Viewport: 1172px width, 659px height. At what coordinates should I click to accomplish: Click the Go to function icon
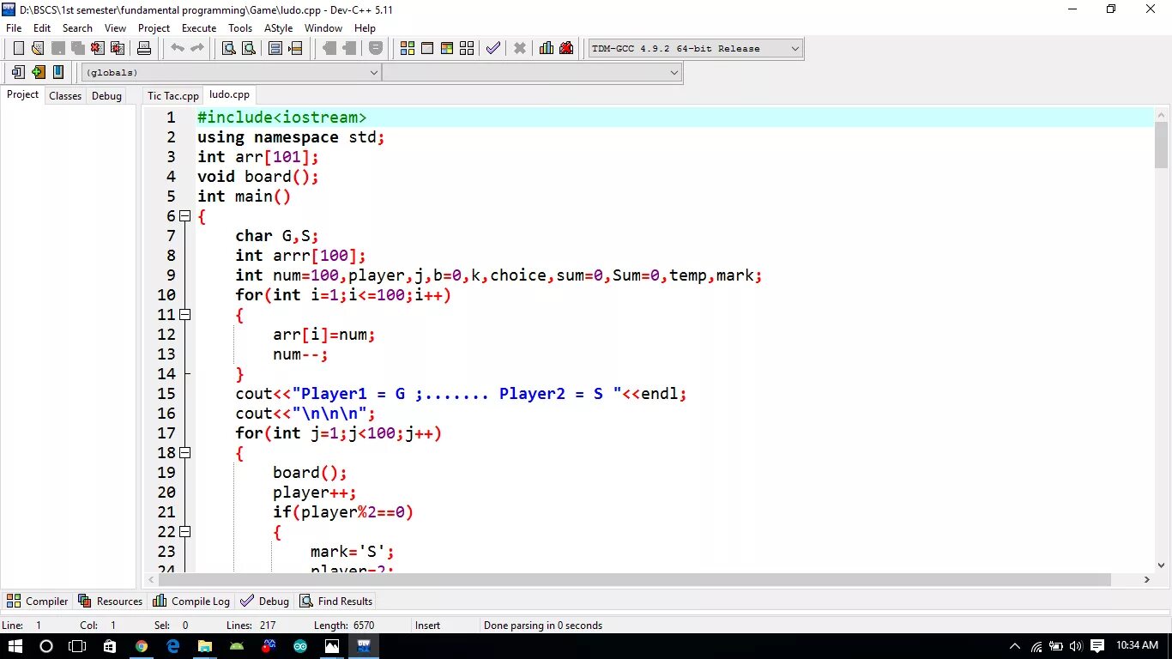point(275,48)
